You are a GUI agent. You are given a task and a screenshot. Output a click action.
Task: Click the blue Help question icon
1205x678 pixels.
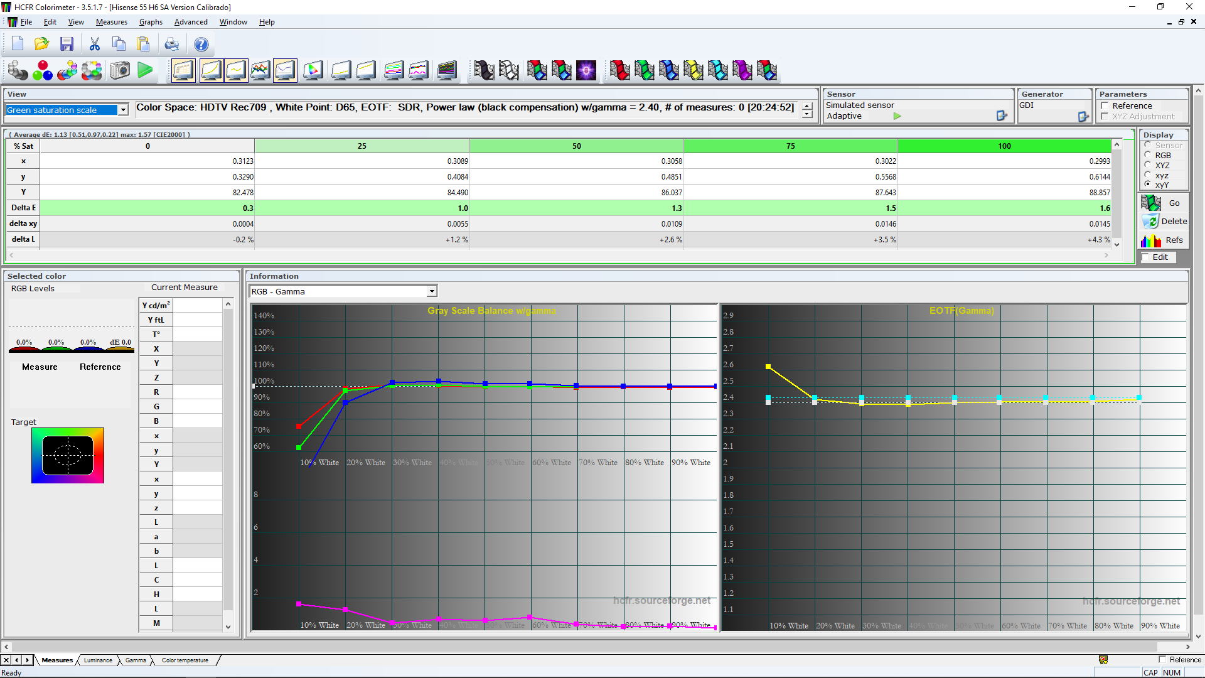(x=201, y=44)
